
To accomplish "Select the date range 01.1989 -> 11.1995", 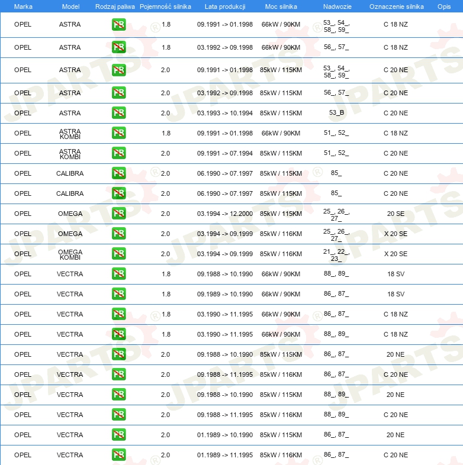I will (224, 455).
